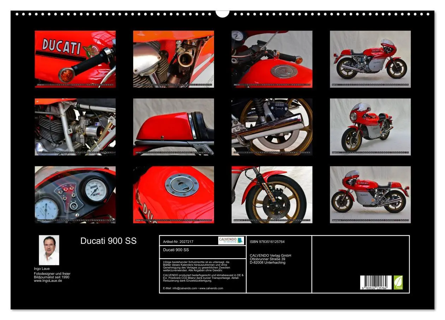This screenshot has width=445, height=320.
Task: Click the ISBN 9783516125764 text
Action: coord(267,242)
